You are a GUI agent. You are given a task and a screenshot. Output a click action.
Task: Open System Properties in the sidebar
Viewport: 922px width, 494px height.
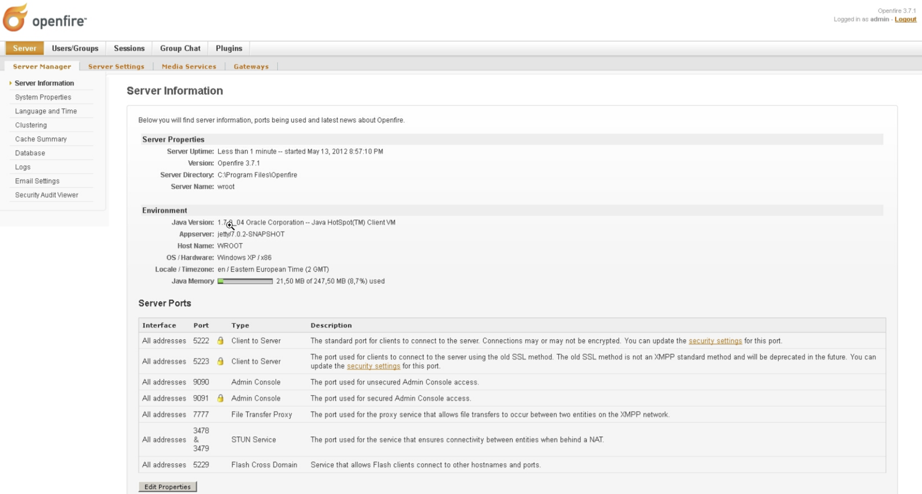click(43, 97)
